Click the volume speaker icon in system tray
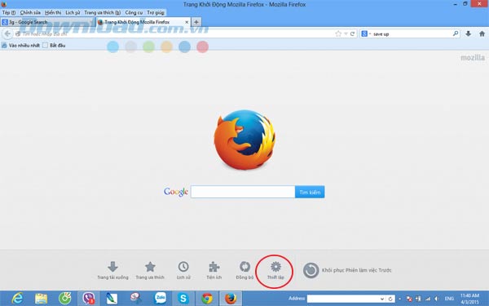Image resolution: width=489 pixels, height=306 pixels. (x=437, y=299)
